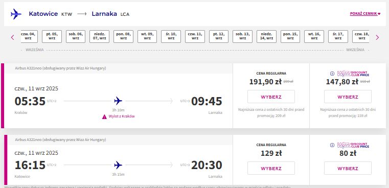Show later dates with right arrow

[377, 37]
